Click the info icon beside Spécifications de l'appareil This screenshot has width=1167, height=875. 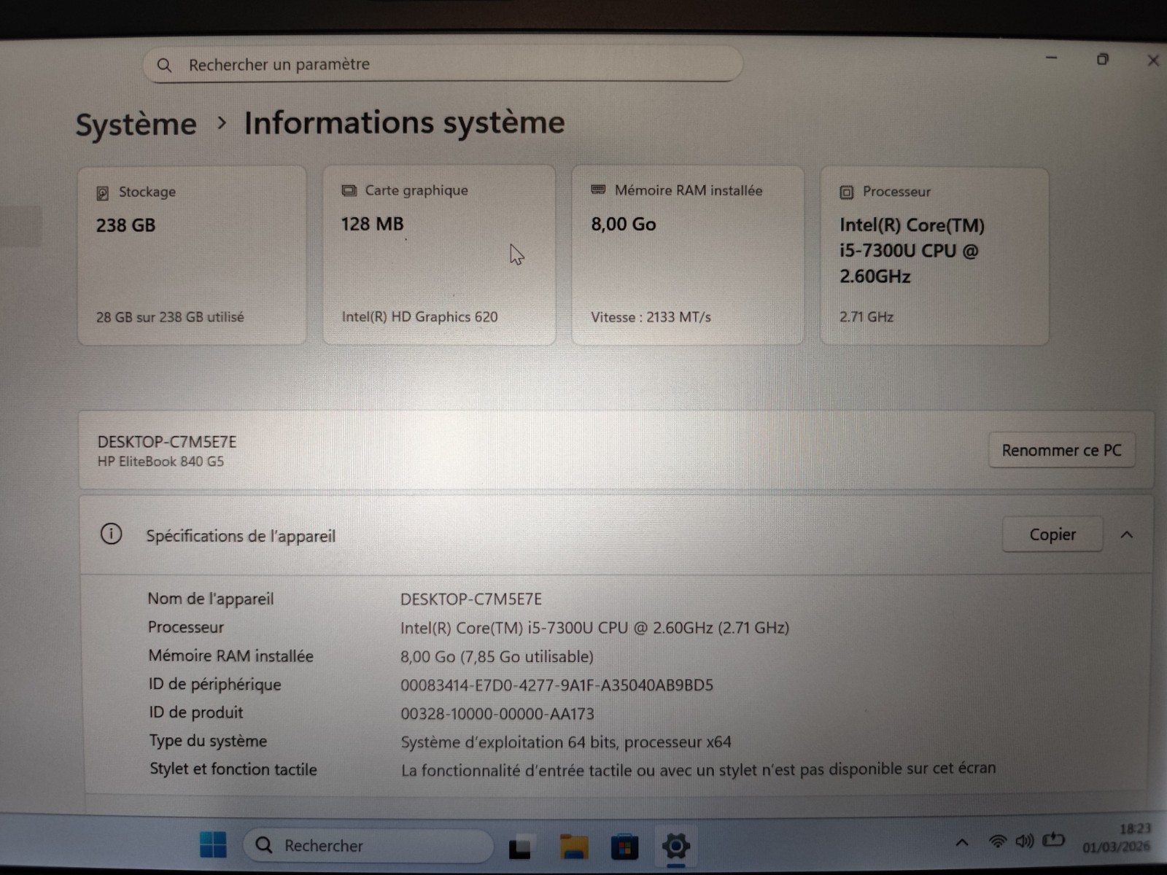111,534
